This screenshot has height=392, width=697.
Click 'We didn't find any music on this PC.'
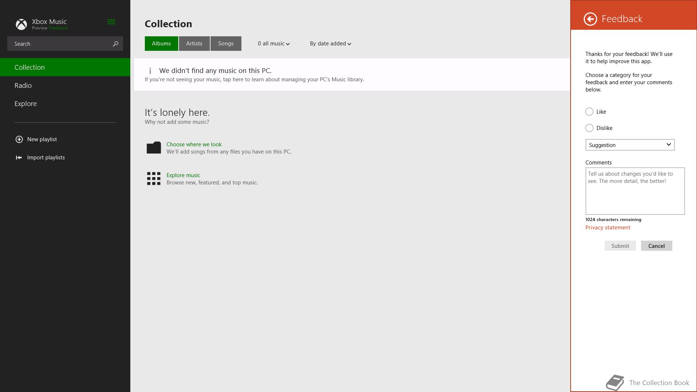tap(215, 71)
